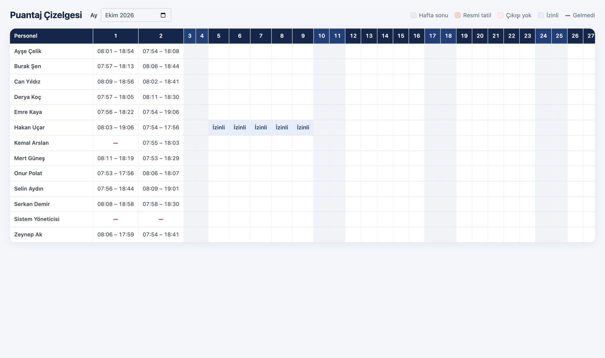The width and height of the screenshot is (605, 358).
Task: Click the Hafta sonu legend swatch
Action: [x=413, y=15]
